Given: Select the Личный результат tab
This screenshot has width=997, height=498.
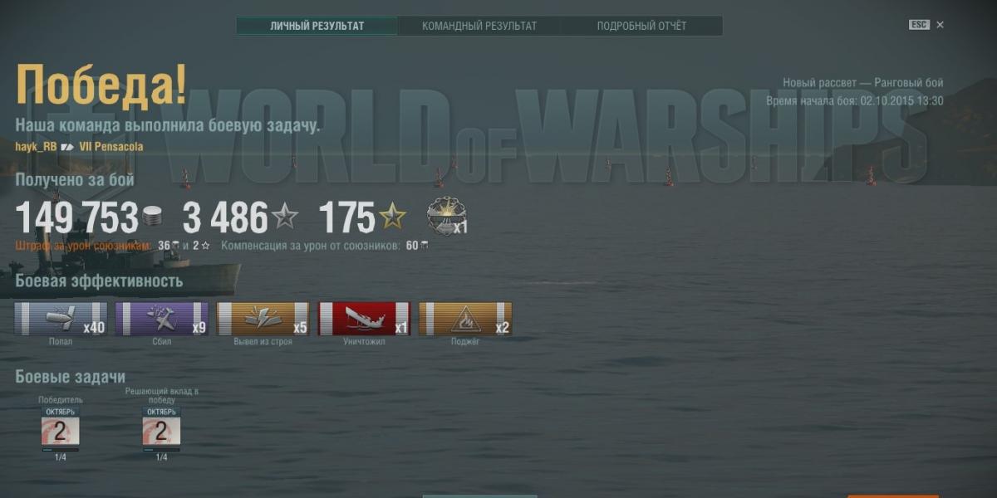Looking at the screenshot, I should coord(317,26).
